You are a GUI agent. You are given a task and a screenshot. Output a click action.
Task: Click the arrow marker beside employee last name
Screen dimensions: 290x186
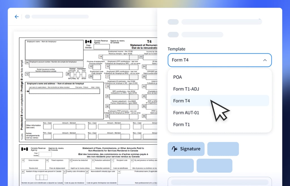coord(27,91)
